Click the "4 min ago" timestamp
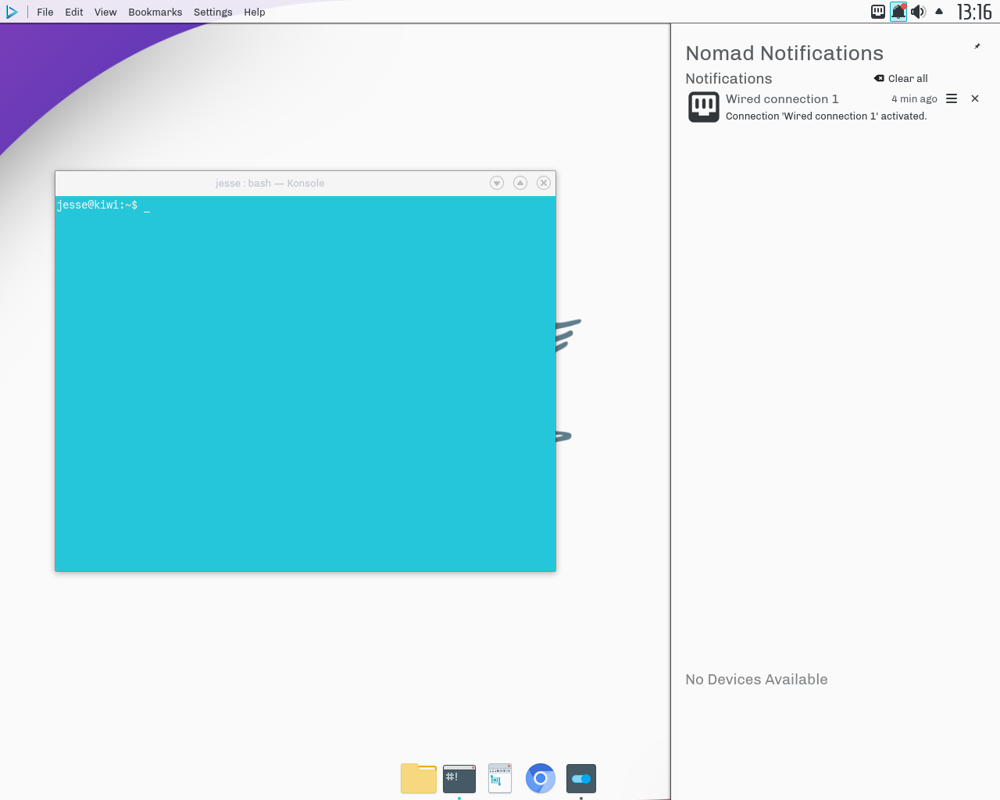1000x800 pixels. pyautogui.click(x=914, y=98)
